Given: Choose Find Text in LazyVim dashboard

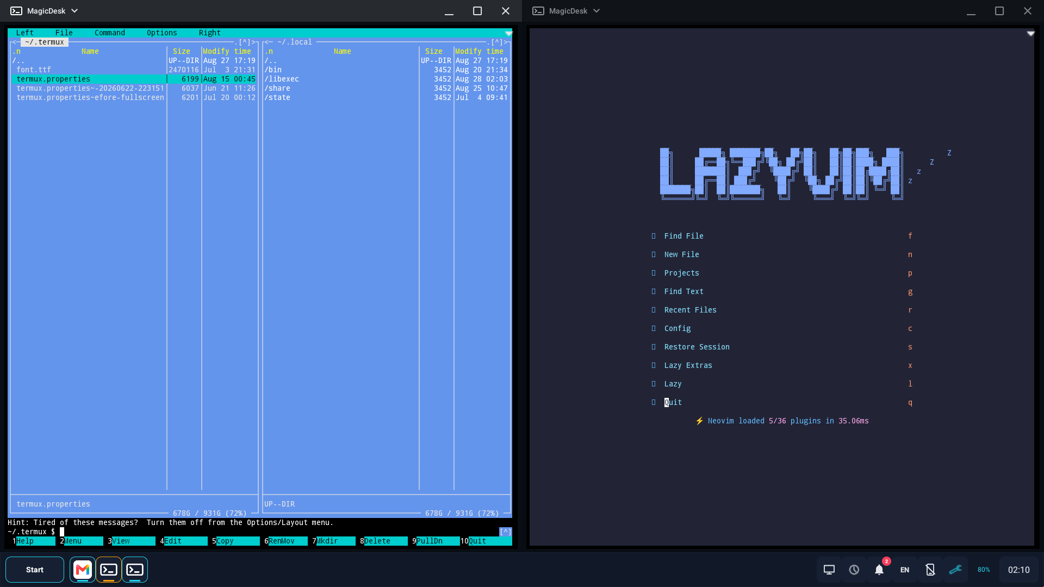Looking at the screenshot, I should point(684,291).
